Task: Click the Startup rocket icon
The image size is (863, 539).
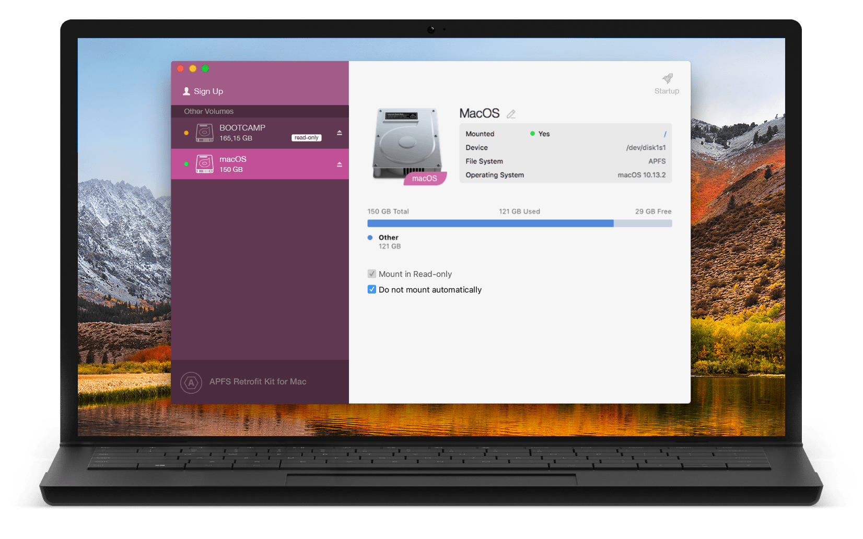Action: tap(667, 79)
